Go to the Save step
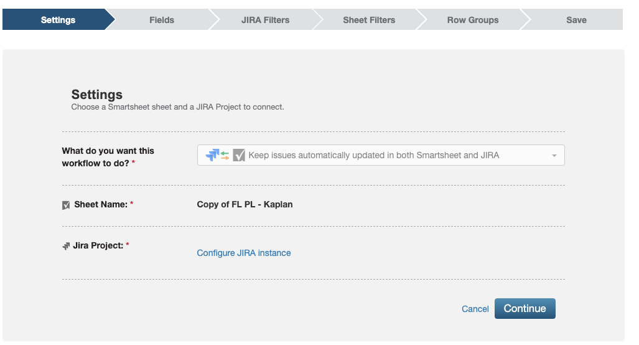The width and height of the screenshot is (639, 345). (x=576, y=19)
